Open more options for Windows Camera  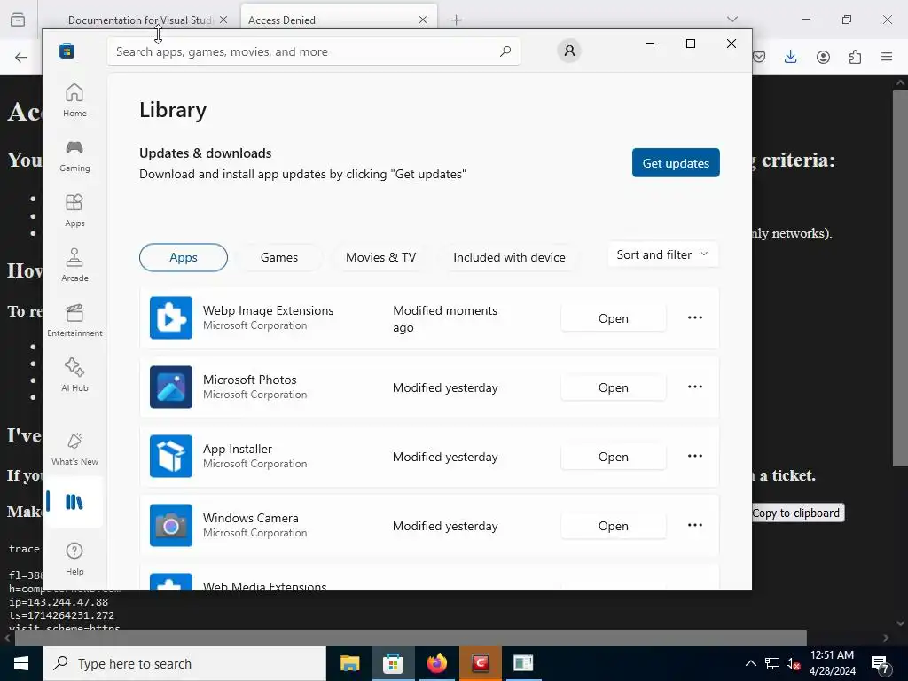695,525
